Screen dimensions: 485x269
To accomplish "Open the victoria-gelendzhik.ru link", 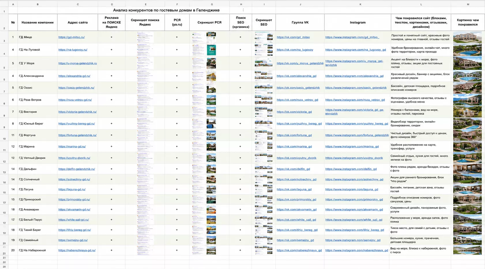I will [77, 112].
